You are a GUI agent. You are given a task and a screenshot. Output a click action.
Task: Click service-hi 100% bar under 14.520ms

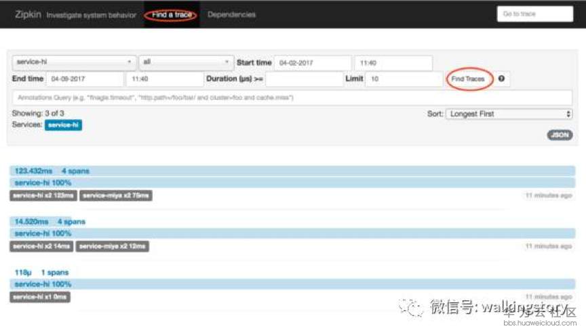292,233
